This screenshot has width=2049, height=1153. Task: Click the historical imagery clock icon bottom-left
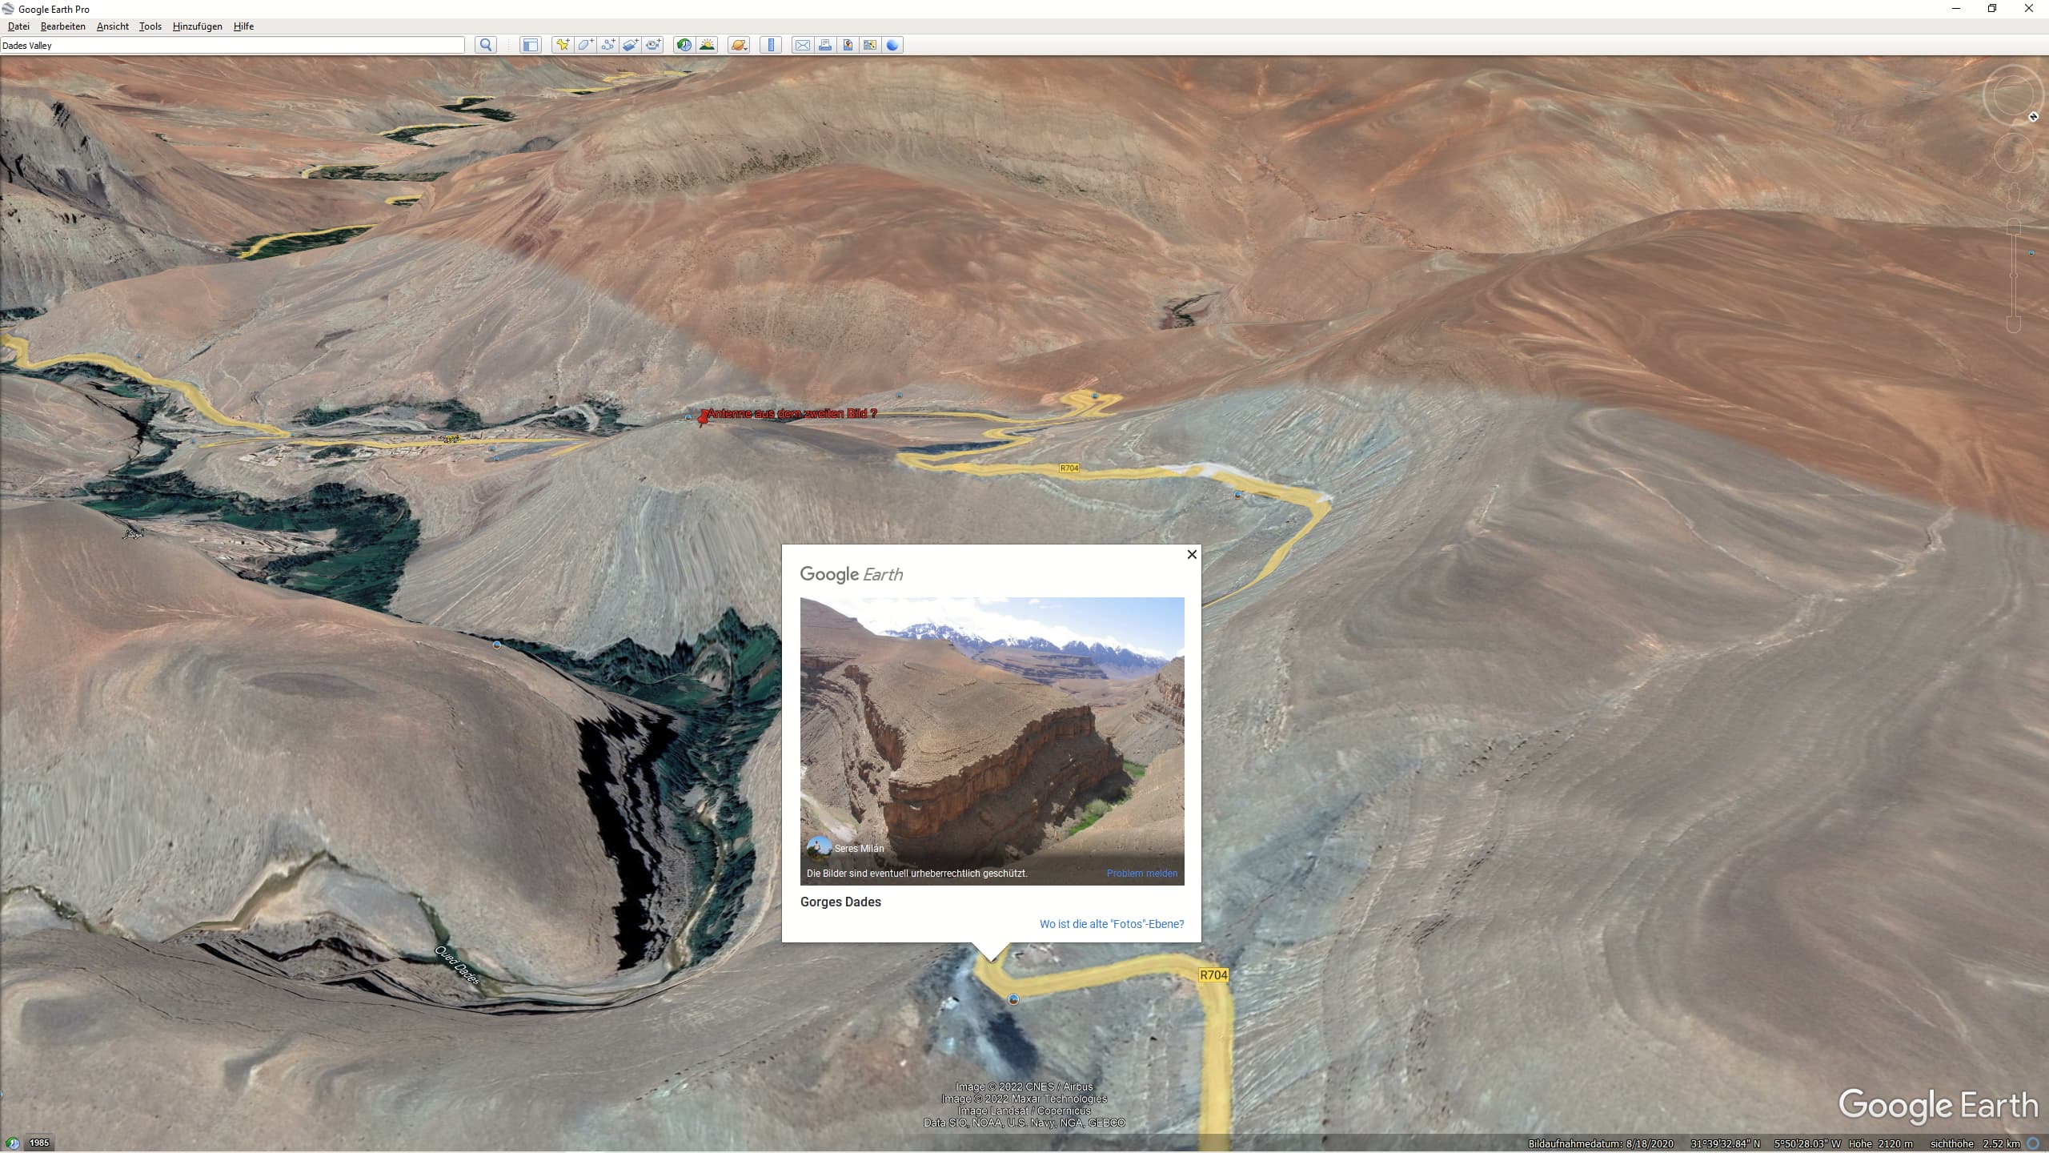pyautogui.click(x=12, y=1143)
